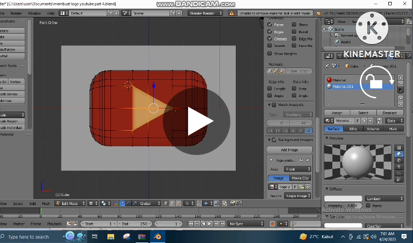This screenshot has width=413, height=243.
Task: Open the Mesh menu in 3D view
Action: tap(46, 203)
